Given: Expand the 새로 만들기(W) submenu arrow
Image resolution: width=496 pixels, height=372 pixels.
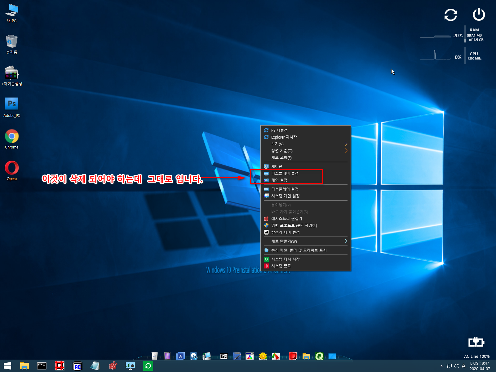Looking at the screenshot, I should tap(346, 241).
